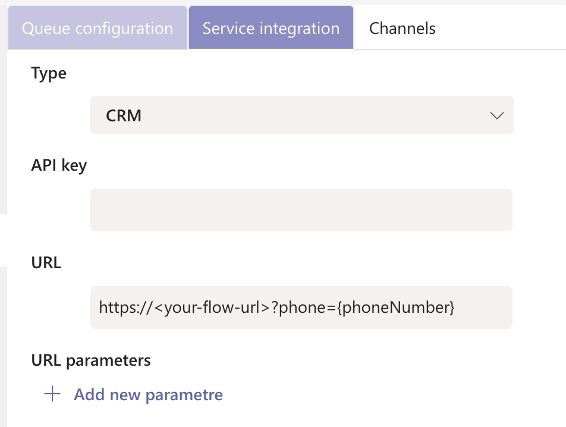Open the Queue configuration tab

[x=97, y=27]
